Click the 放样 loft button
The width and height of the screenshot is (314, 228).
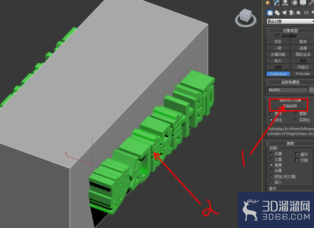(278, 67)
